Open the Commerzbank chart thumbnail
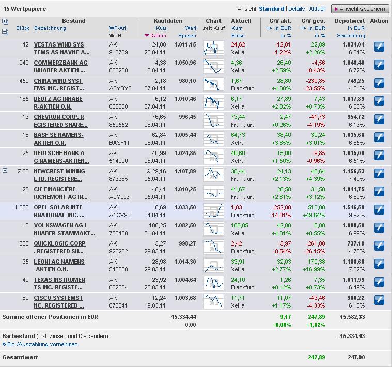The height and width of the screenshot is (367, 392). (213, 66)
